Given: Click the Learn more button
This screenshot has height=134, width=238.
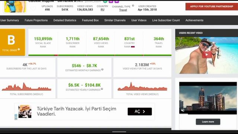Looking at the screenshot, I should (208, 122).
